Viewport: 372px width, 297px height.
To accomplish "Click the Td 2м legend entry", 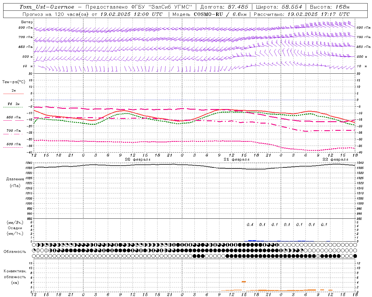I will coord(13,104).
